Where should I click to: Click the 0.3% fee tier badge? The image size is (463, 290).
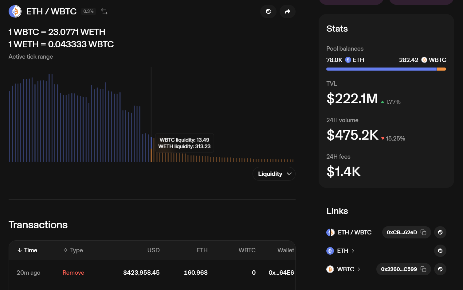pos(88,11)
